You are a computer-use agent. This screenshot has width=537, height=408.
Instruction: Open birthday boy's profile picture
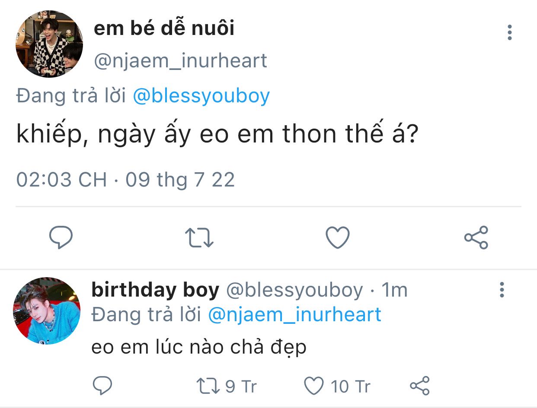point(47,311)
